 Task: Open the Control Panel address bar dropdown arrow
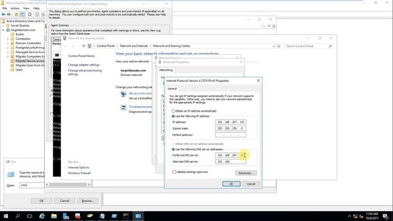click(273, 47)
